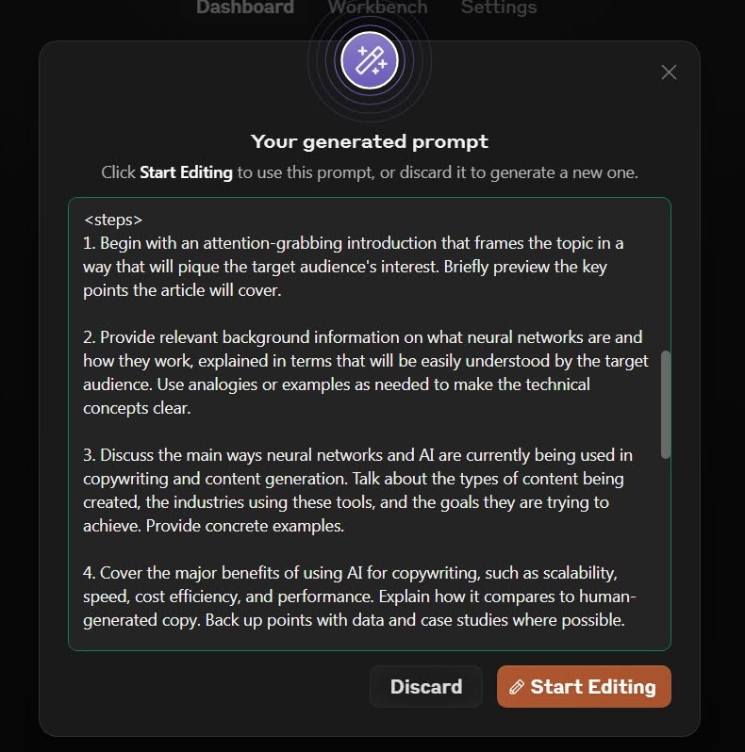
Task: Open the Dashboard tab
Action: pos(245,8)
